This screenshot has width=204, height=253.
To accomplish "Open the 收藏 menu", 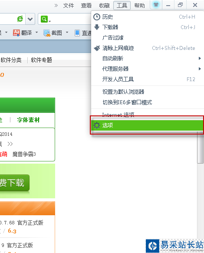I will 104,6.
